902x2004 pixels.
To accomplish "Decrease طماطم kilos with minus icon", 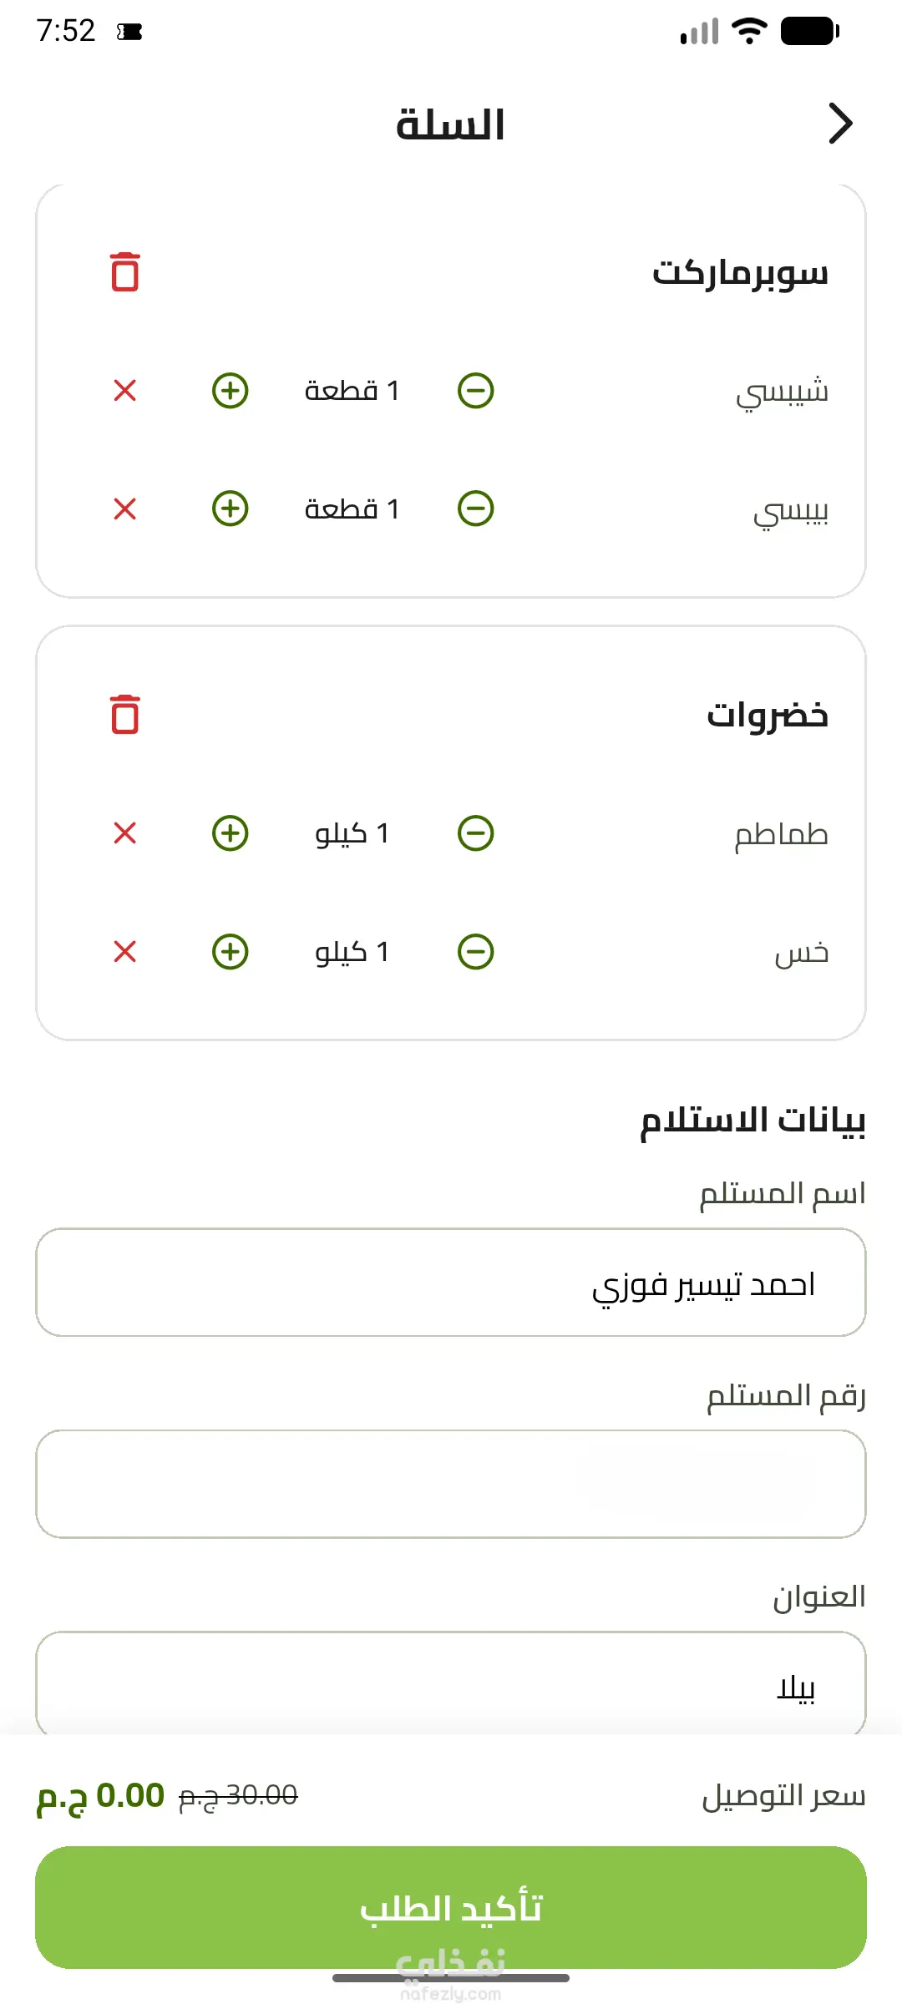I will click(476, 832).
